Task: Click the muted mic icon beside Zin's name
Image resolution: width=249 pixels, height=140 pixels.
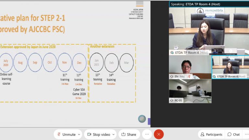Action: [189, 76]
